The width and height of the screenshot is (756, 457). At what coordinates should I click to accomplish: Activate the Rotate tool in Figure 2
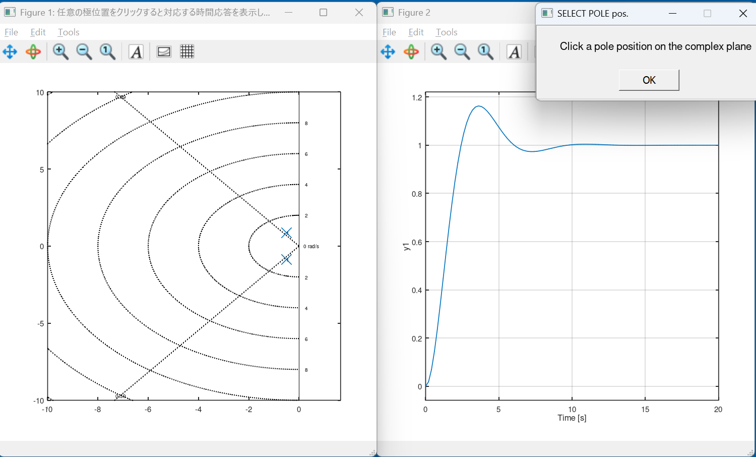(x=411, y=51)
